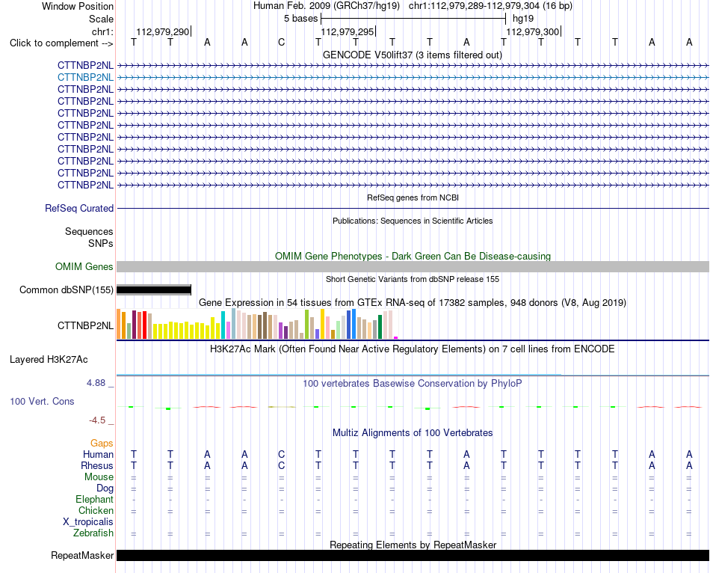Click the C base in the Human alignment row

(281, 455)
